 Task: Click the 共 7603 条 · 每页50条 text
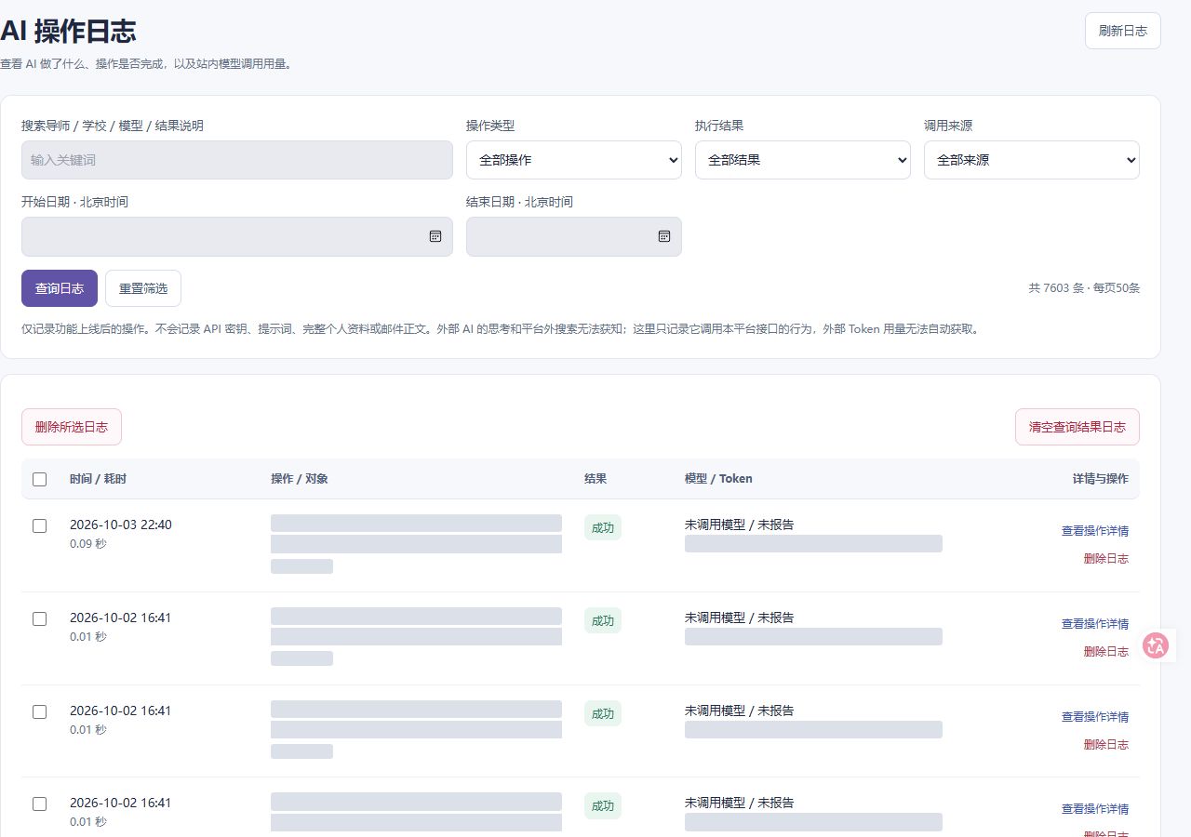pos(1084,288)
